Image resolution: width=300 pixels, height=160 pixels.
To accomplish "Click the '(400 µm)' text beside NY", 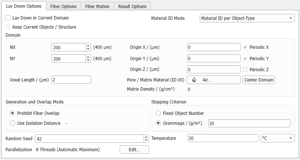I will coord(102,58).
